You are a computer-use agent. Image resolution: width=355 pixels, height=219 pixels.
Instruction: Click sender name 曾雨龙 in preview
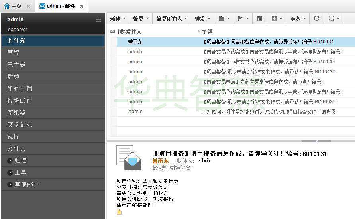coord(160,161)
